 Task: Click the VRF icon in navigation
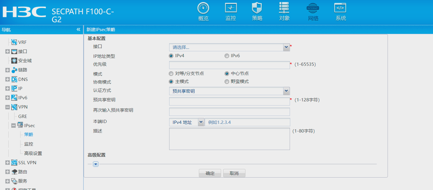(14, 42)
